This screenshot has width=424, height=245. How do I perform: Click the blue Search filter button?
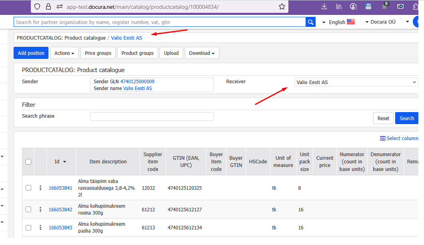point(407,118)
